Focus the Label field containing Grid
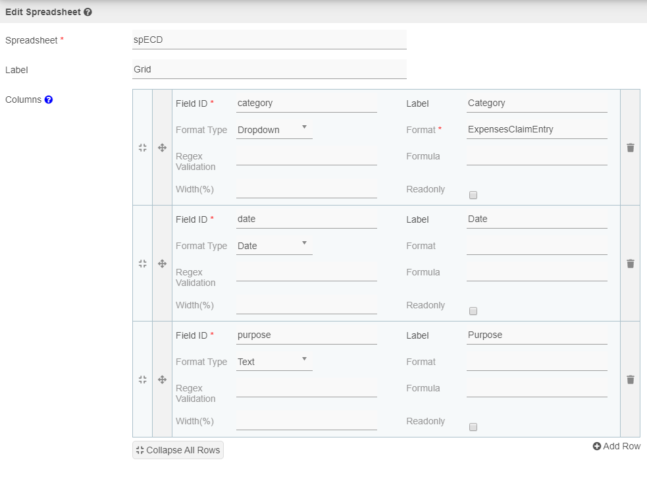This screenshot has height=479, width=647. point(269,69)
